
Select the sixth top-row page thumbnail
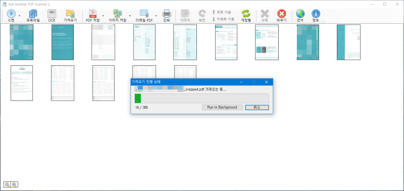(x=226, y=42)
